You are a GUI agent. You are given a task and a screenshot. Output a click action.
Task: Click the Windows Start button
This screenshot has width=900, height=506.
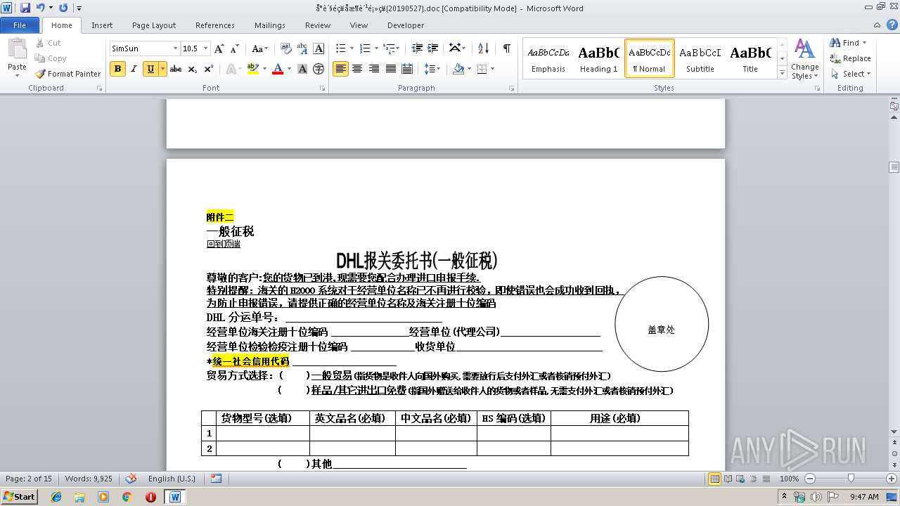click(x=19, y=497)
